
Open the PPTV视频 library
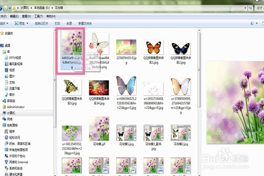tap(13, 58)
